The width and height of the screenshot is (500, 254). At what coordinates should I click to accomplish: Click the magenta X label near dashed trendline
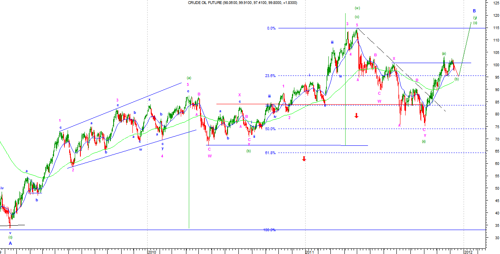[394, 59]
